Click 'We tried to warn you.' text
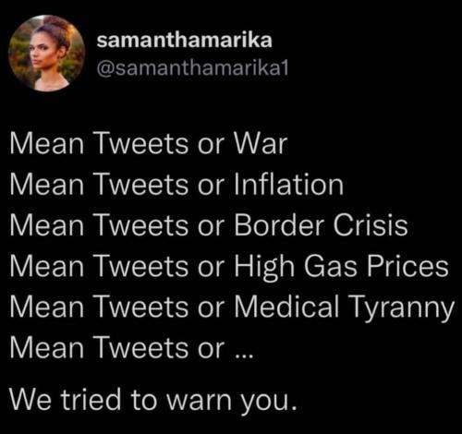Viewport: 462px width, 434px height. [x=153, y=399]
